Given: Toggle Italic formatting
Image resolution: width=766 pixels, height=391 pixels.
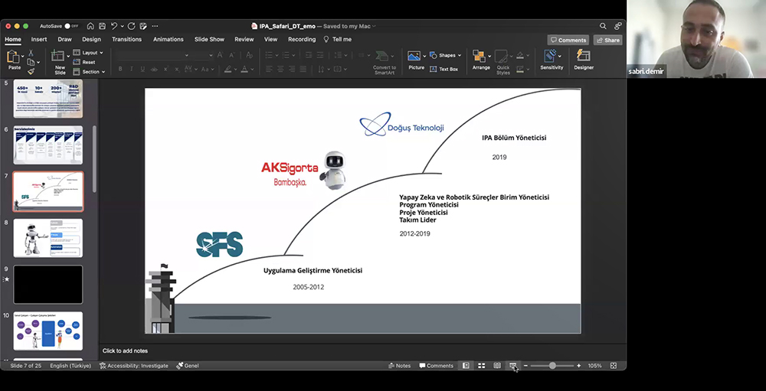Looking at the screenshot, I should (x=132, y=70).
